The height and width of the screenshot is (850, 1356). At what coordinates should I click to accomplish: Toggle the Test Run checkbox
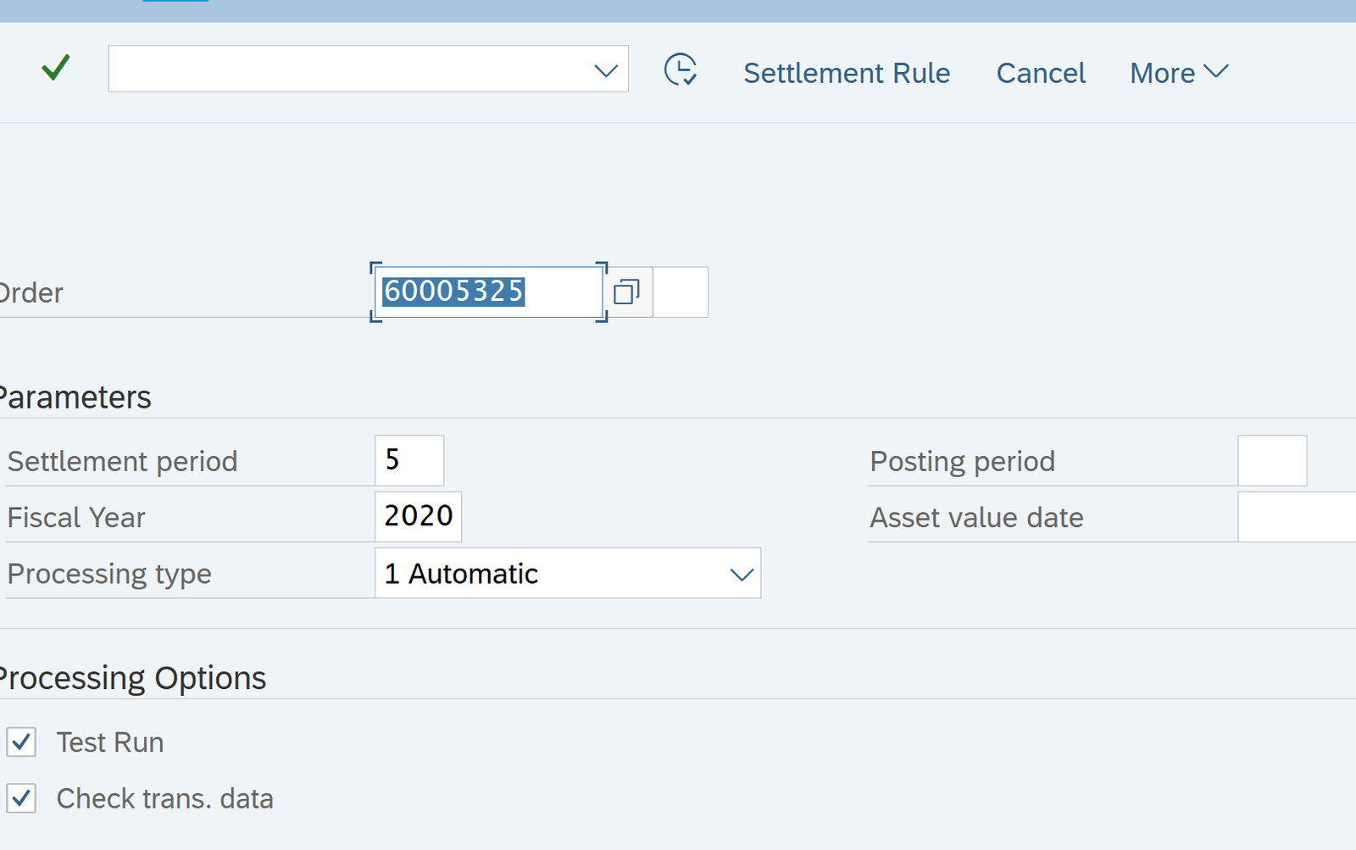click(x=22, y=742)
